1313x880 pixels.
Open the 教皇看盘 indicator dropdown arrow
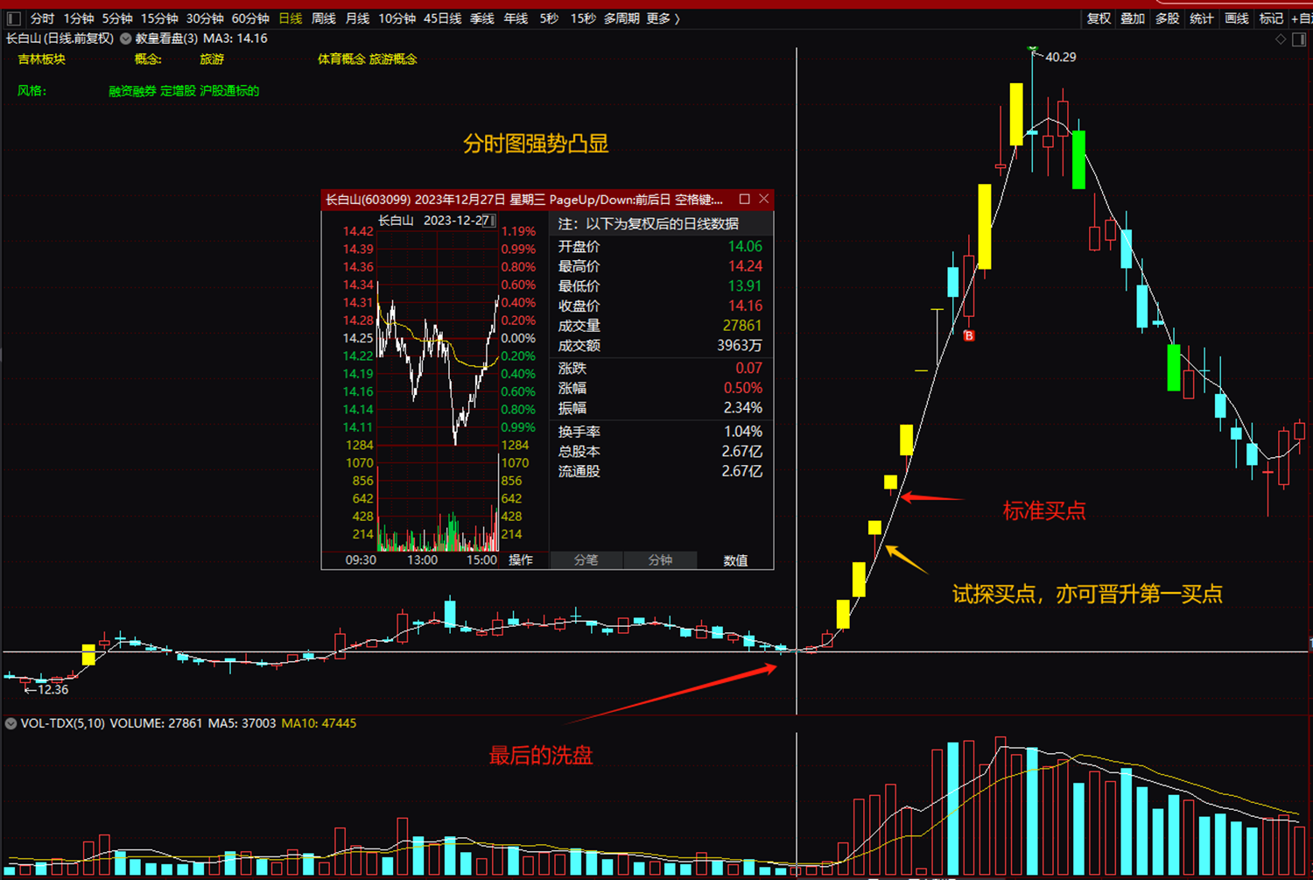coord(126,39)
